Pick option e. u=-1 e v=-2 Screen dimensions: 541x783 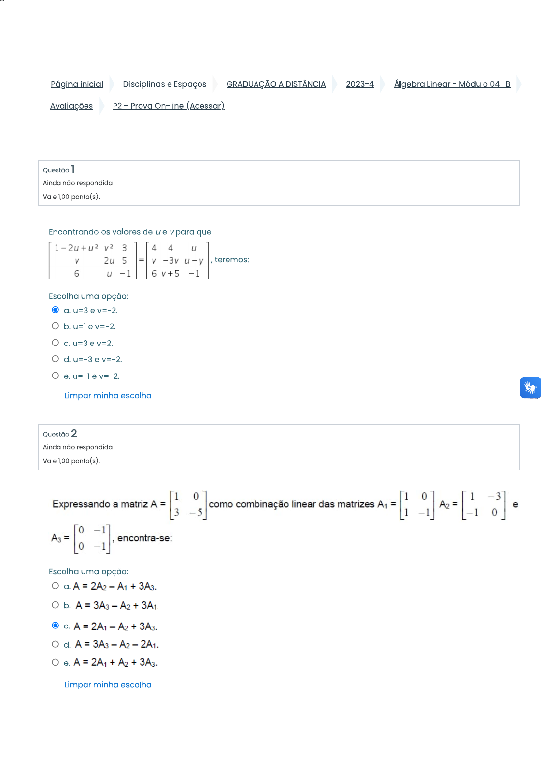coord(56,376)
